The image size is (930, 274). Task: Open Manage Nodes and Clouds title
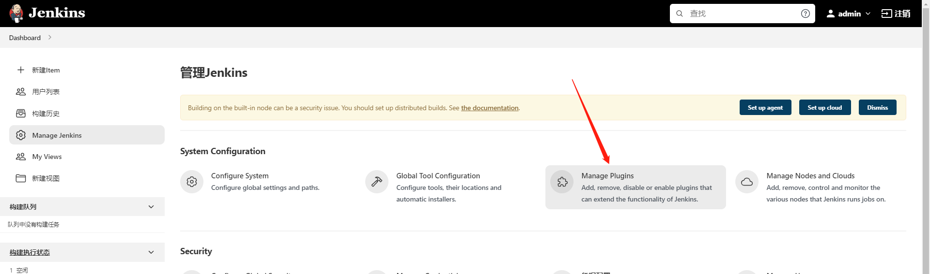click(x=810, y=176)
